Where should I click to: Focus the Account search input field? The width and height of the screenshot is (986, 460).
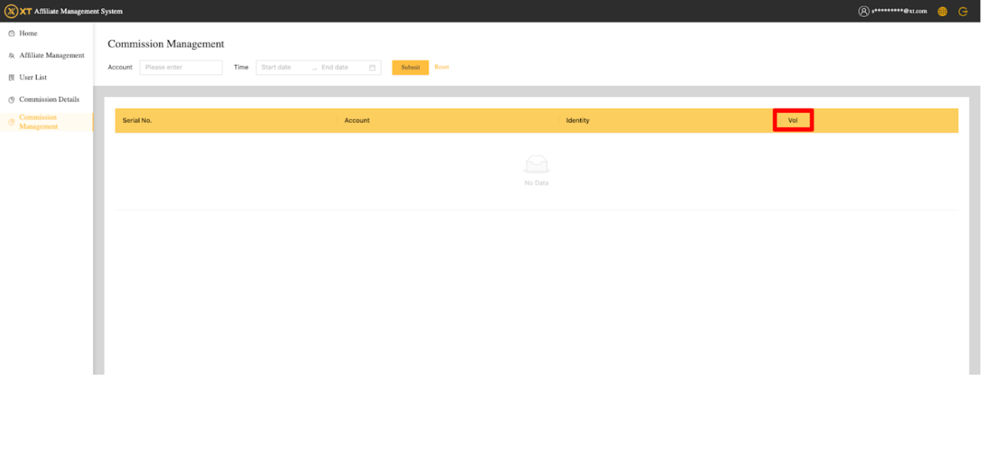point(181,68)
